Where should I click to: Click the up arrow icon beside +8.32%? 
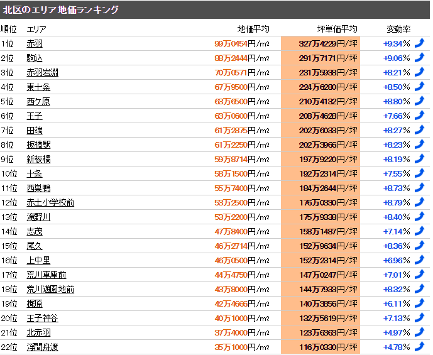point(419,289)
